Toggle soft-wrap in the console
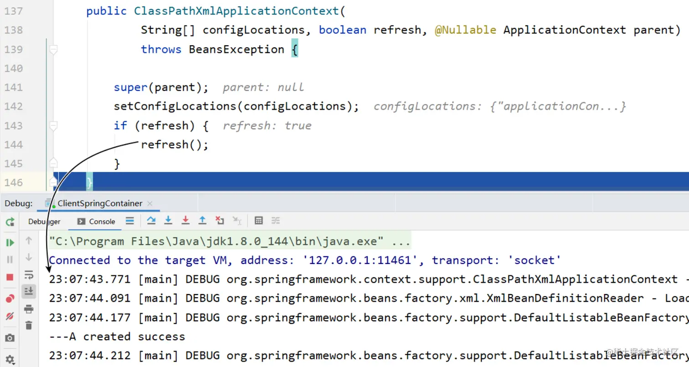 [29, 274]
